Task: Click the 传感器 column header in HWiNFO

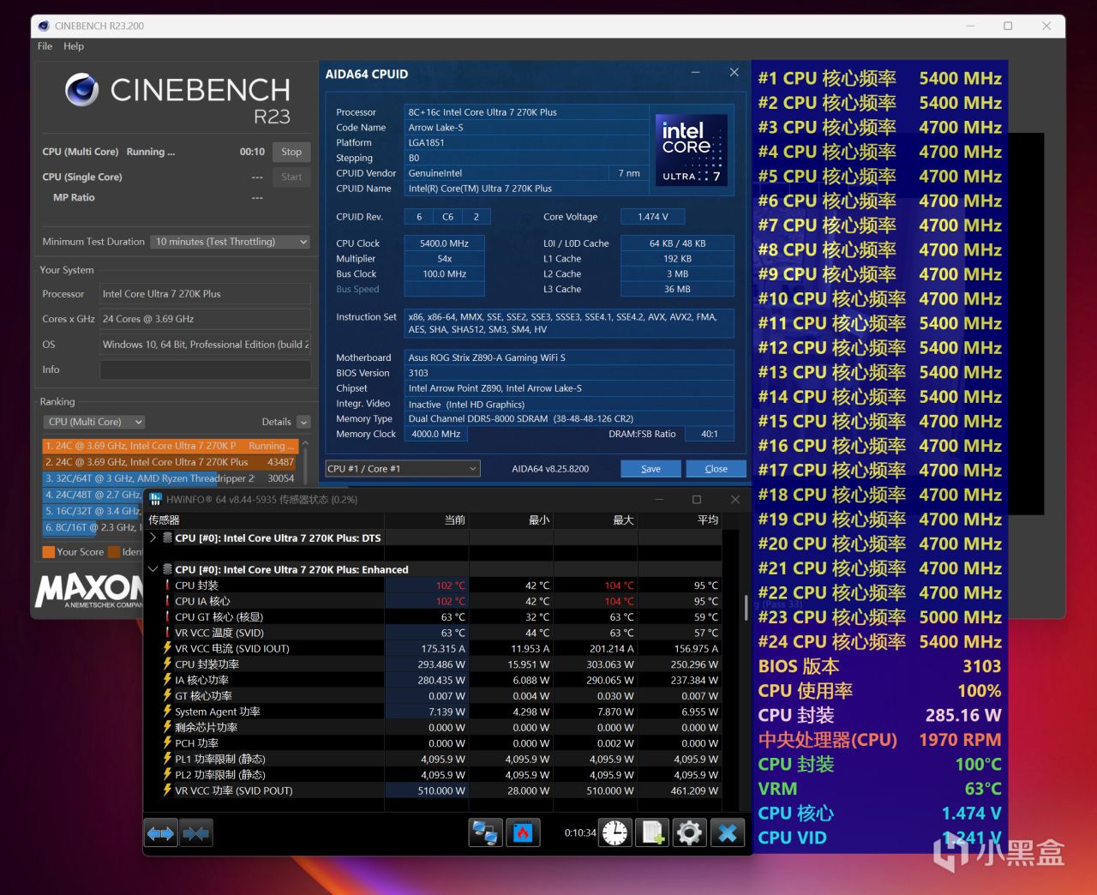Action: click(264, 520)
